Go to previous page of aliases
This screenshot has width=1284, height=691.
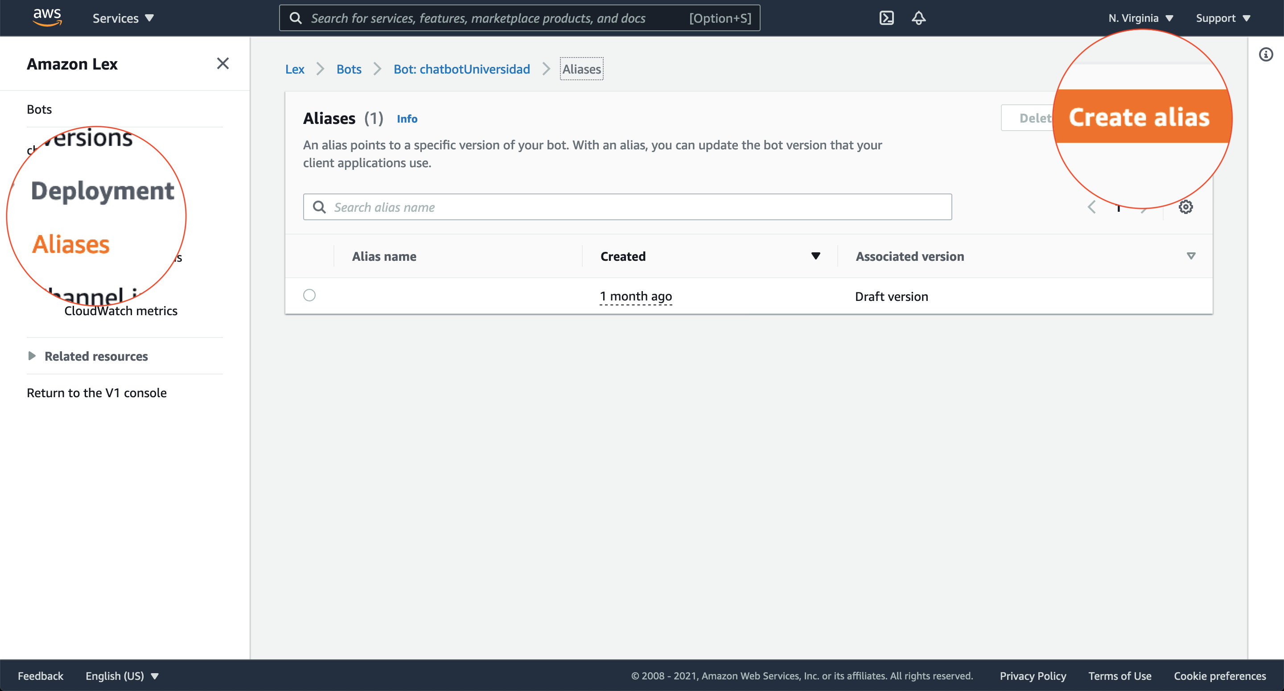click(x=1091, y=207)
